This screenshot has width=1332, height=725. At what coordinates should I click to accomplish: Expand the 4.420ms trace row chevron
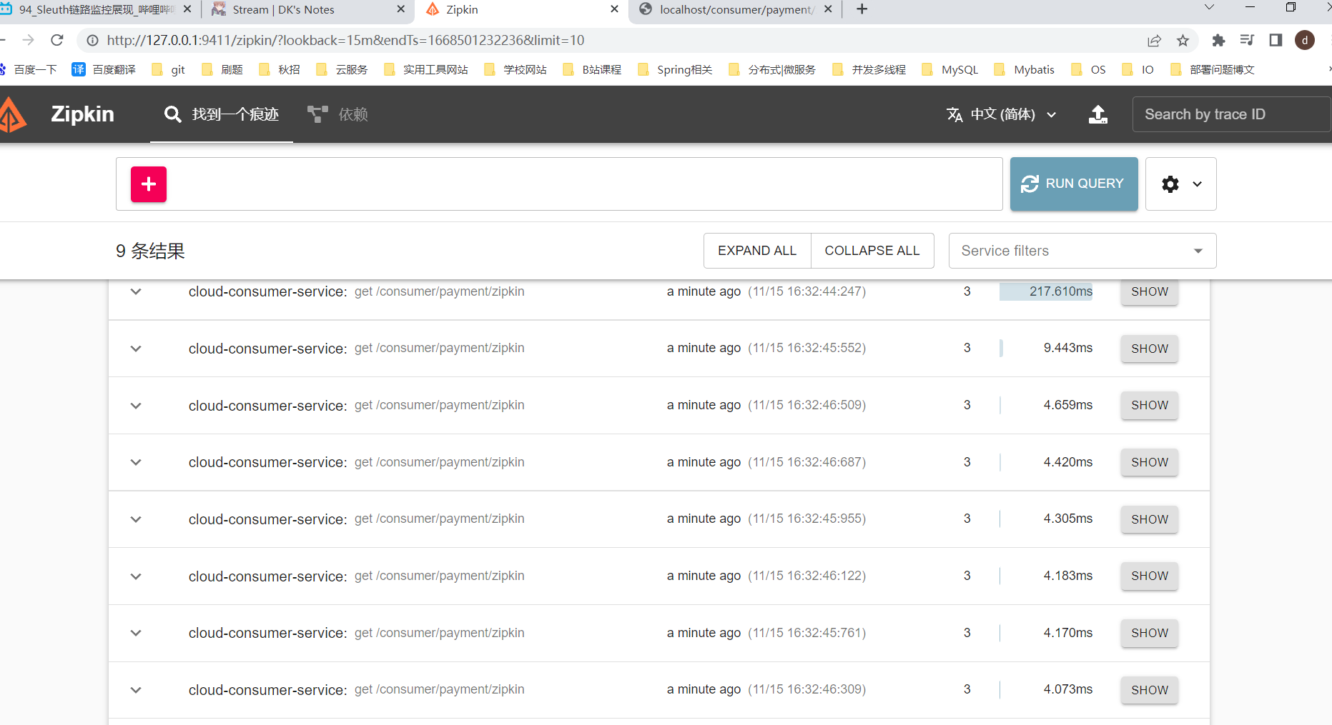pos(136,462)
